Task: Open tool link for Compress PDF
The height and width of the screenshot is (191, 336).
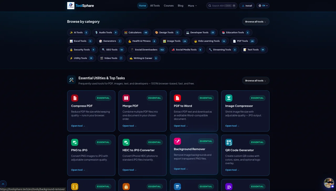Action: click(x=78, y=126)
